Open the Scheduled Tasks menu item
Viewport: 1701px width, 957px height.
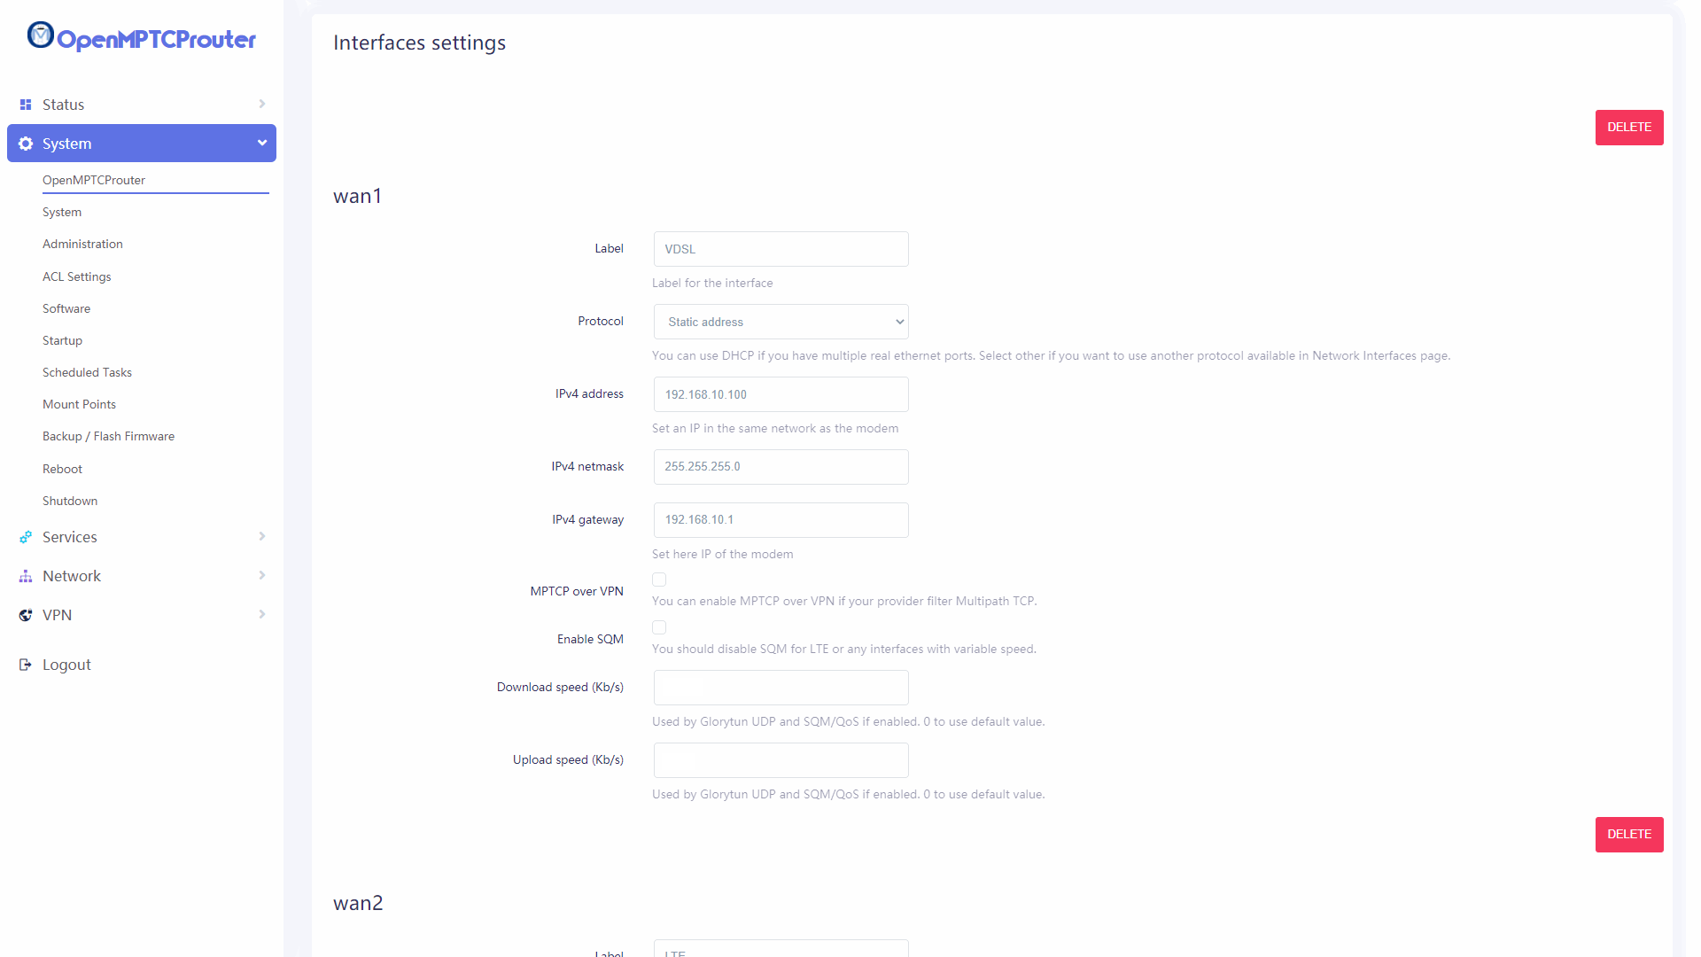pos(87,372)
